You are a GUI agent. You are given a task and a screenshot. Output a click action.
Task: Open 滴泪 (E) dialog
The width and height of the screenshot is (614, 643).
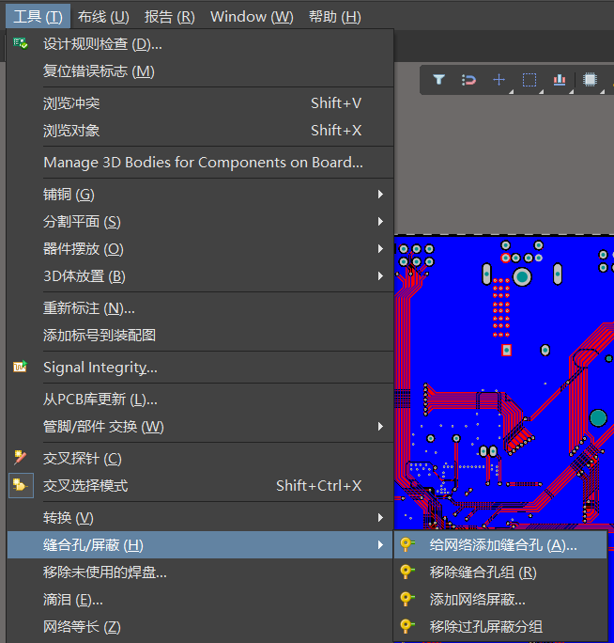point(200,600)
